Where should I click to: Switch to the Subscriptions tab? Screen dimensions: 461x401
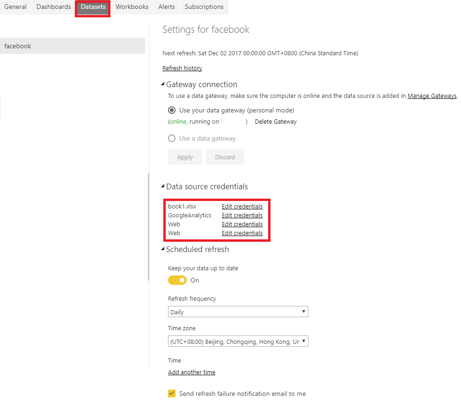tap(204, 7)
